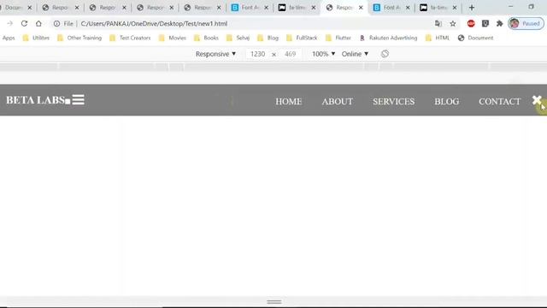Open the extensions puzzle piece icon

point(499,23)
